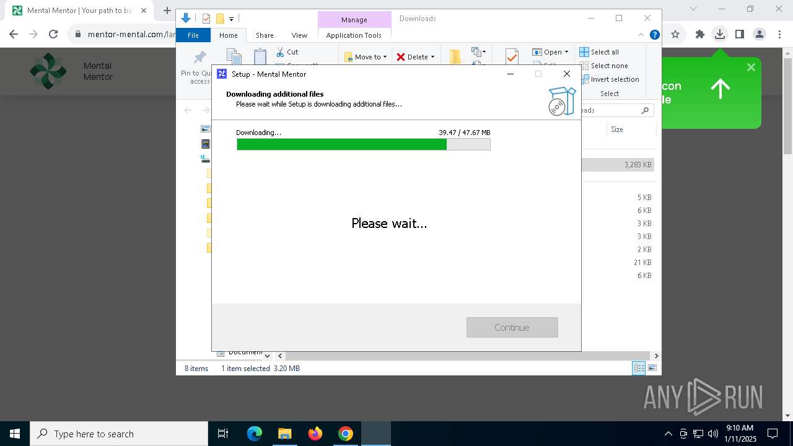This screenshot has width=793, height=446.
Task: Click the Paste clipboard icon in ribbon
Action: tap(260, 56)
